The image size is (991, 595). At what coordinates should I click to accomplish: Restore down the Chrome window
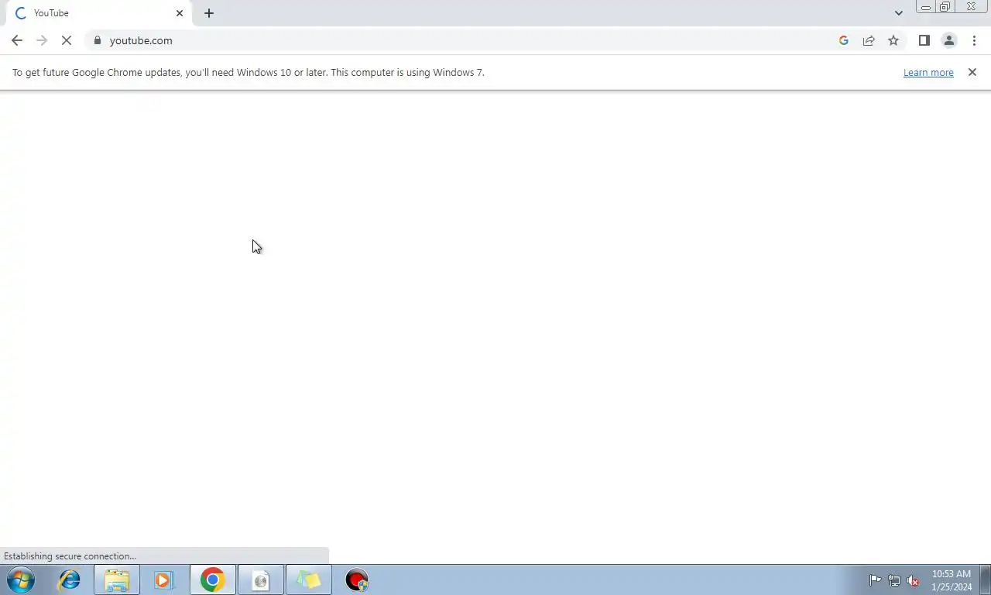[945, 7]
